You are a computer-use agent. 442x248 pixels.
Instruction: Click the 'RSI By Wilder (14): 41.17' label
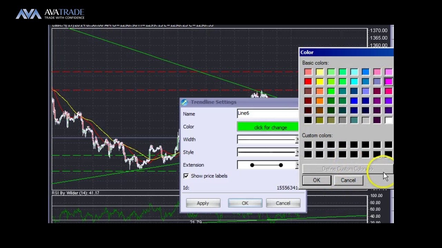pos(76,193)
